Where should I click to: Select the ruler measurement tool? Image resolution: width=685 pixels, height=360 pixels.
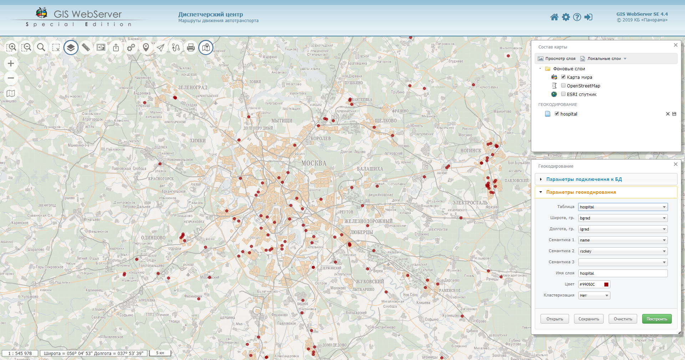click(86, 47)
